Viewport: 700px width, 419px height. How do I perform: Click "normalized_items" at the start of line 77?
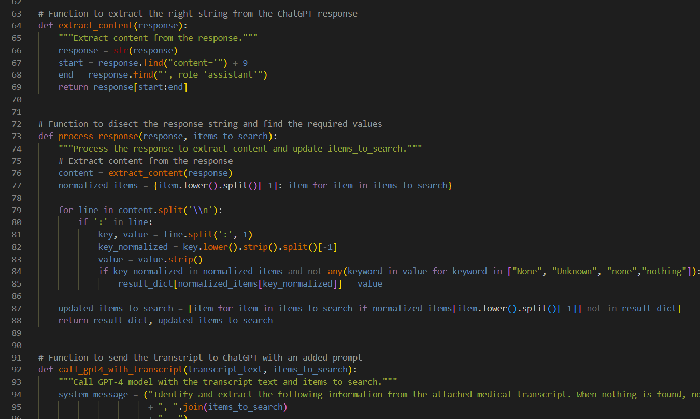[x=98, y=186]
